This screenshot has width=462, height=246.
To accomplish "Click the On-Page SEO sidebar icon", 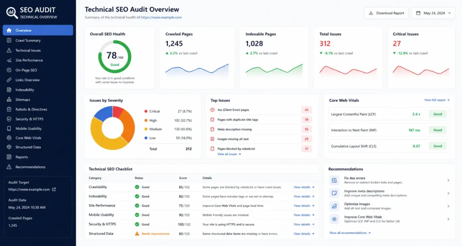I will tap(9, 70).
